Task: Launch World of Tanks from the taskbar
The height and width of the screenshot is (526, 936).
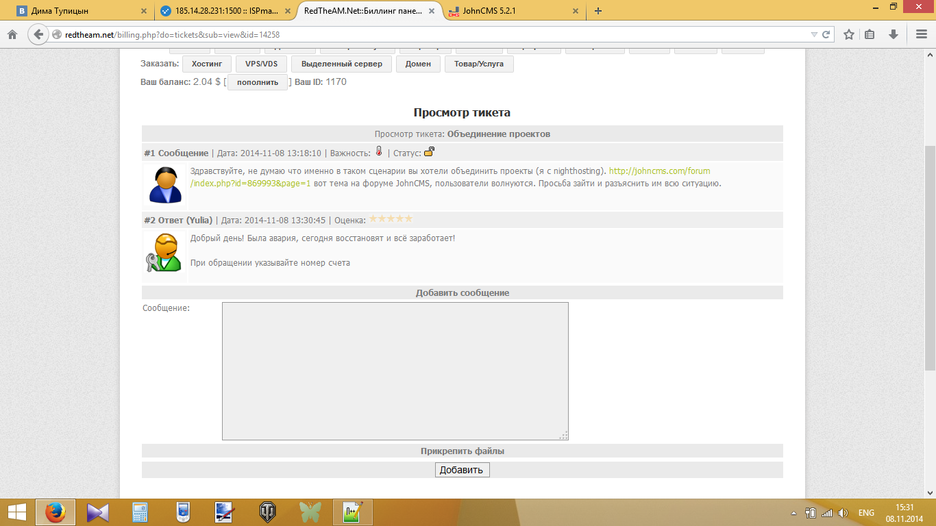Action: [x=267, y=512]
